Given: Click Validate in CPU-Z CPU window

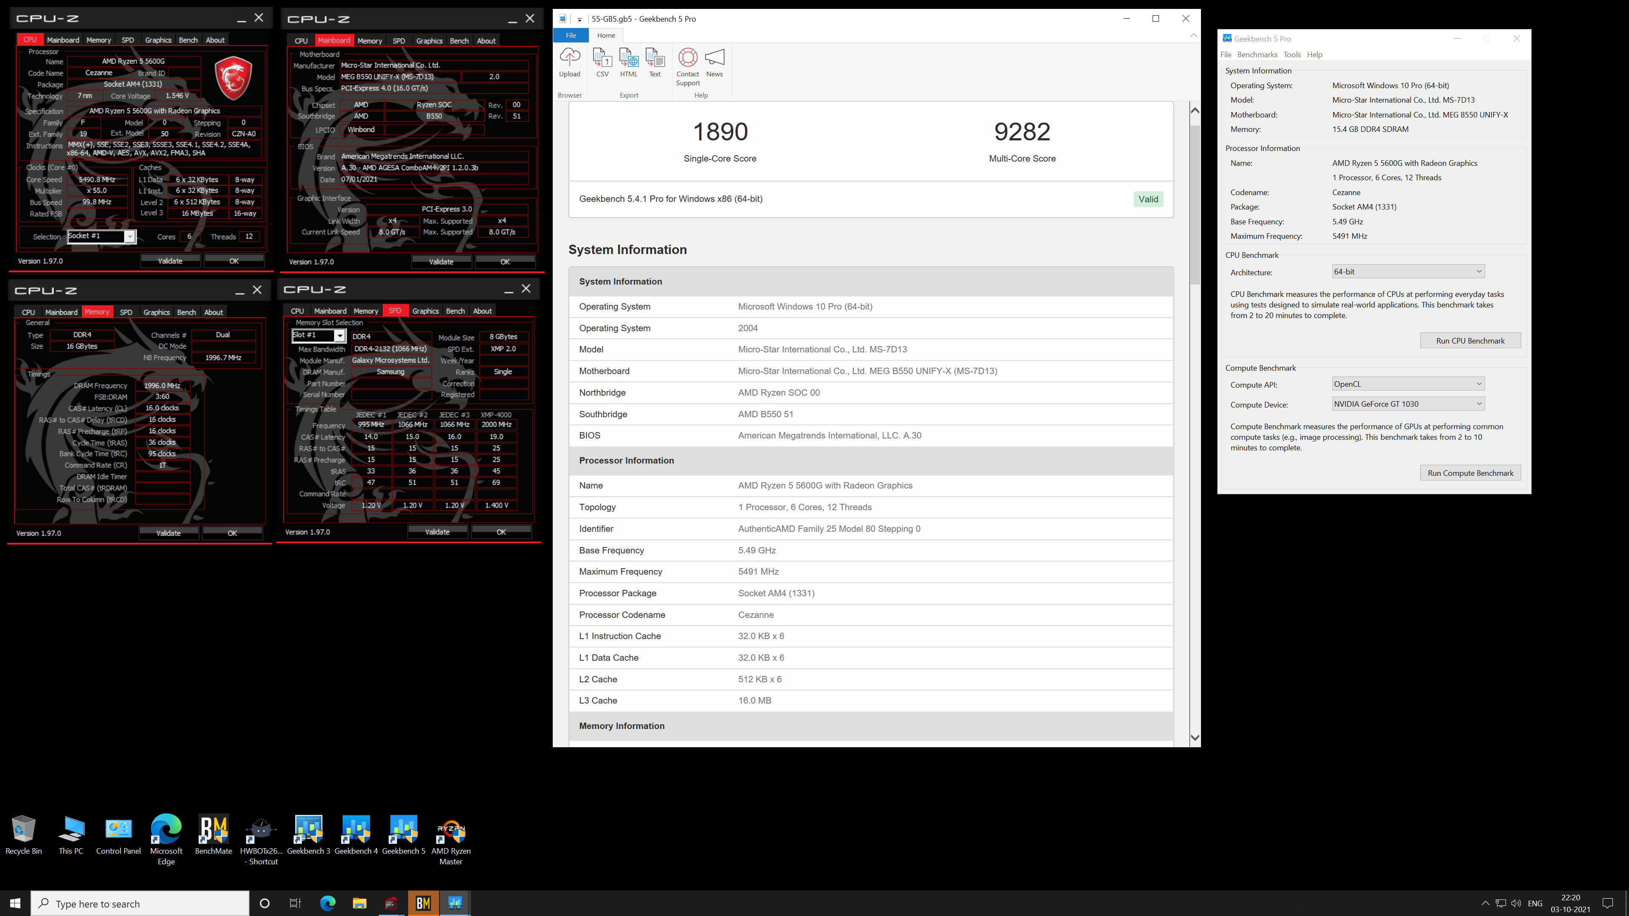Looking at the screenshot, I should click(x=170, y=261).
